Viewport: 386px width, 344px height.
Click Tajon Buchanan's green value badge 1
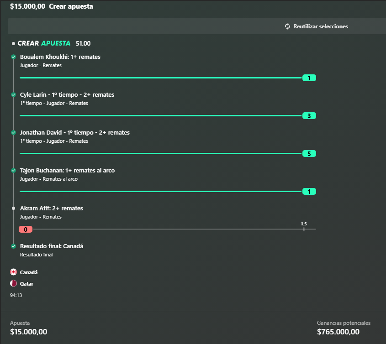click(x=309, y=192)
